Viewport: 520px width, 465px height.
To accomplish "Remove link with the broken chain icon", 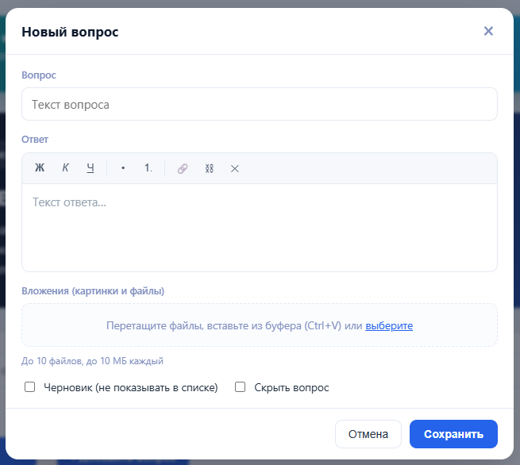I will [x=209, y=168].
